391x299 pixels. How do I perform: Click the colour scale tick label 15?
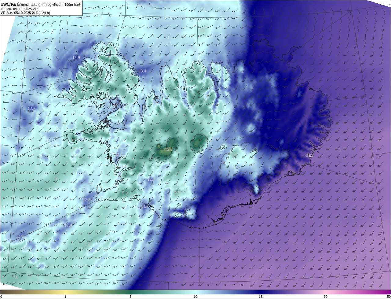(261, 297)
